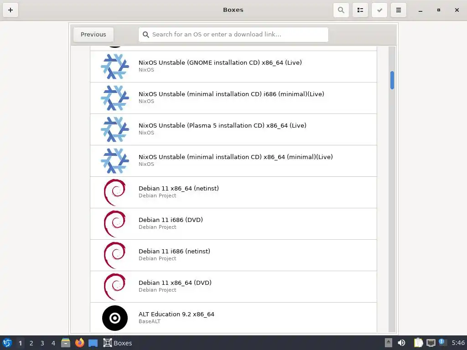This screenshot has height=350, width=467.
Task: Click the magnifier icon inside search field
Action: [145, 35]
